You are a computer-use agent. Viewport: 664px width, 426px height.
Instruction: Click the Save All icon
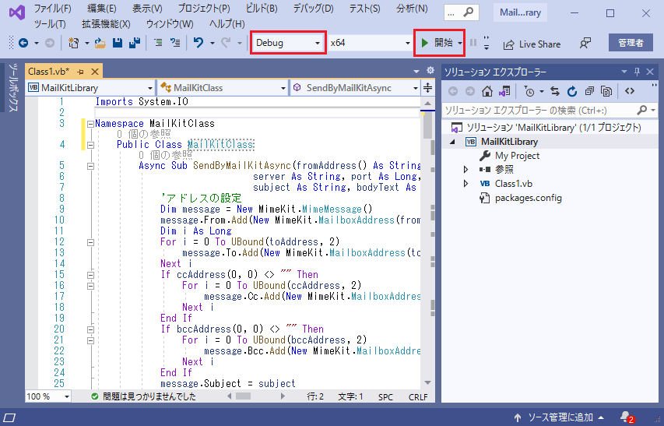point(135,43)
